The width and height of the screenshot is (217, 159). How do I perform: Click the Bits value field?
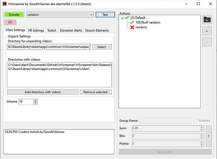click(166, 136)
